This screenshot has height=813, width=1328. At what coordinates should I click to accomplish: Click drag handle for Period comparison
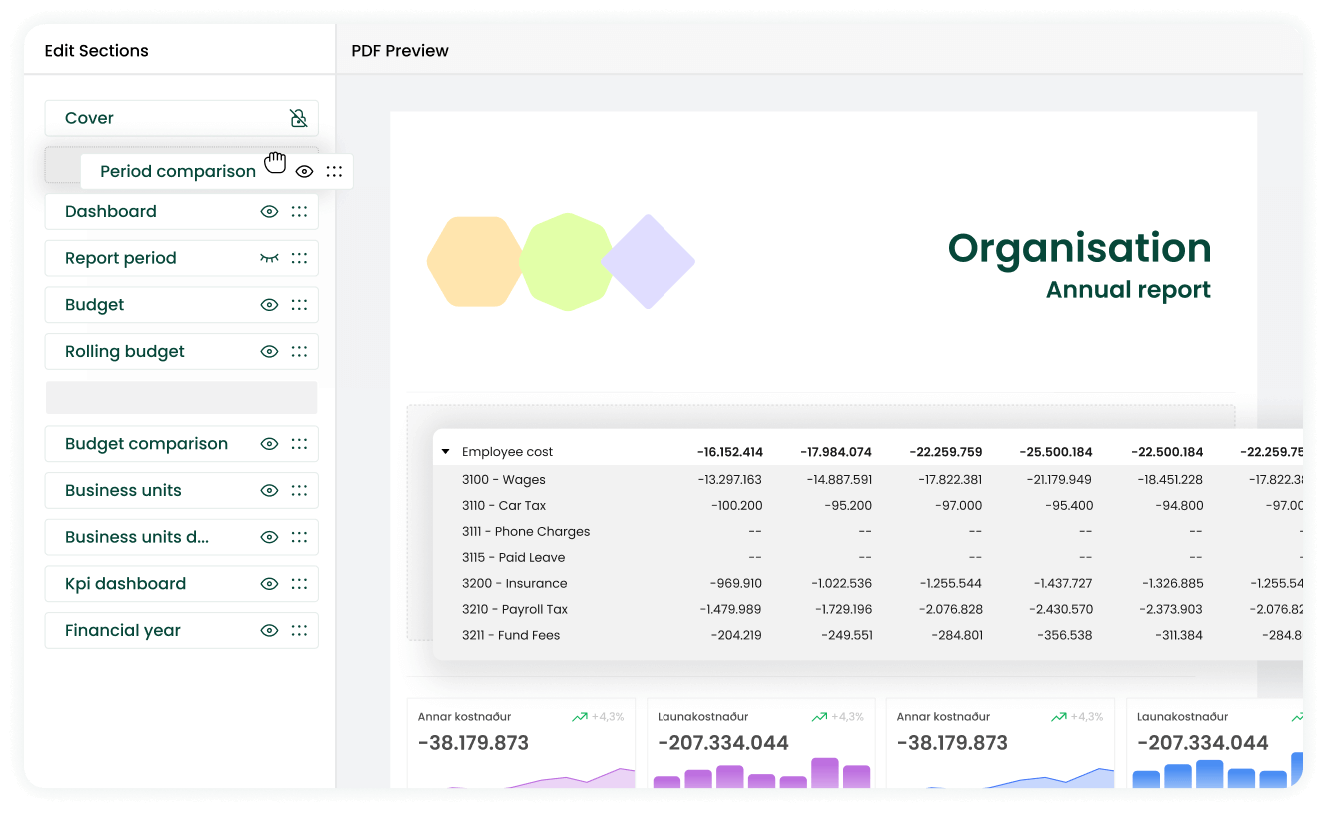pos(334,172)
